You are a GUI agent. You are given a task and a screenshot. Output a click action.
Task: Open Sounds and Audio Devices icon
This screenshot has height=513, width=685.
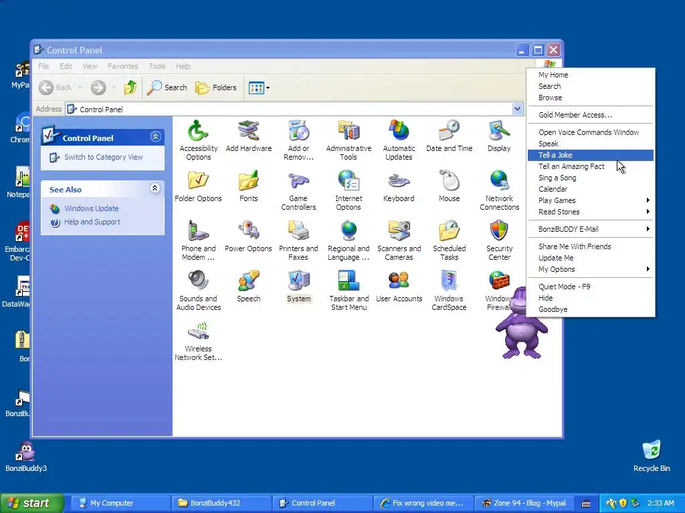pos(198,291)
